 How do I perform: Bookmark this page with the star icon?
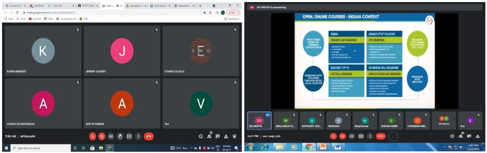click(x=210, y=12)
